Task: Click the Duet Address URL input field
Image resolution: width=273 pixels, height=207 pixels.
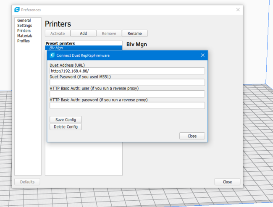Action: point(127,71)
